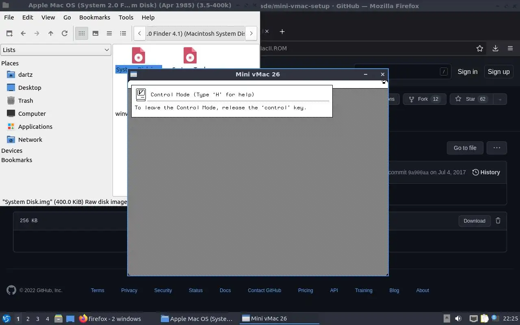The image size is (520, 325).
Task: Open Pricing footer link
Action: coord(305,290)
